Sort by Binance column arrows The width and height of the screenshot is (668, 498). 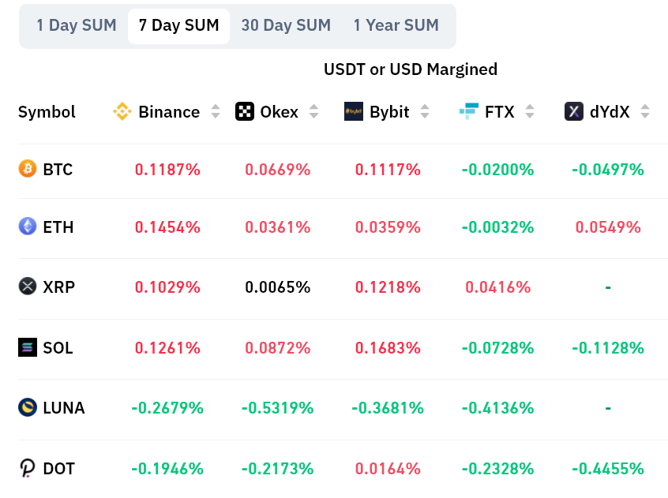click(216, 112)
